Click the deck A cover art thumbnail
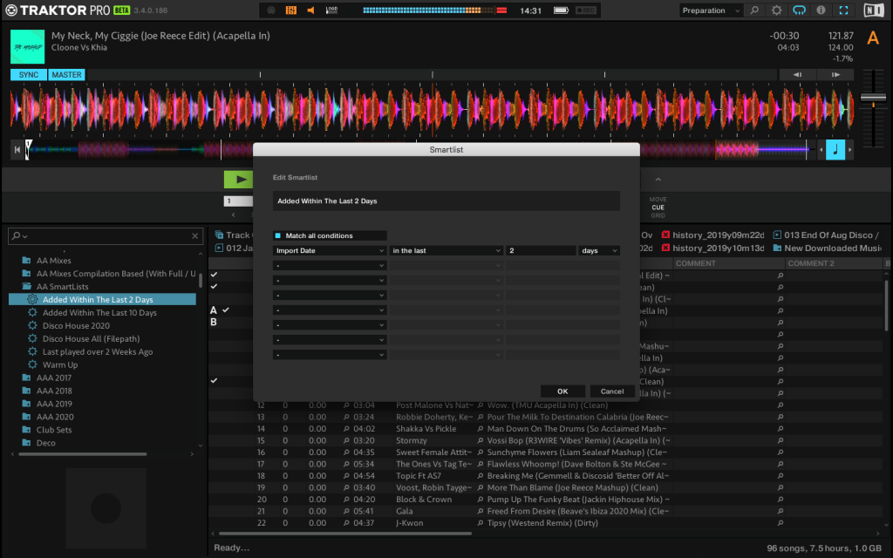This screenshot has height=558, width=893. [27, 47]
